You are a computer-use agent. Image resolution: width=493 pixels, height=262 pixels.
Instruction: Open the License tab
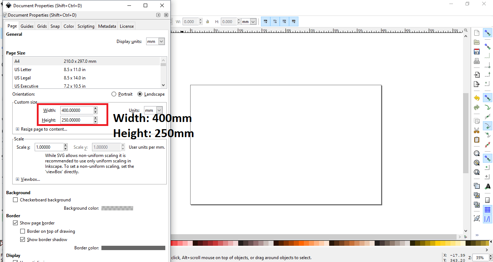pos(127,26)
